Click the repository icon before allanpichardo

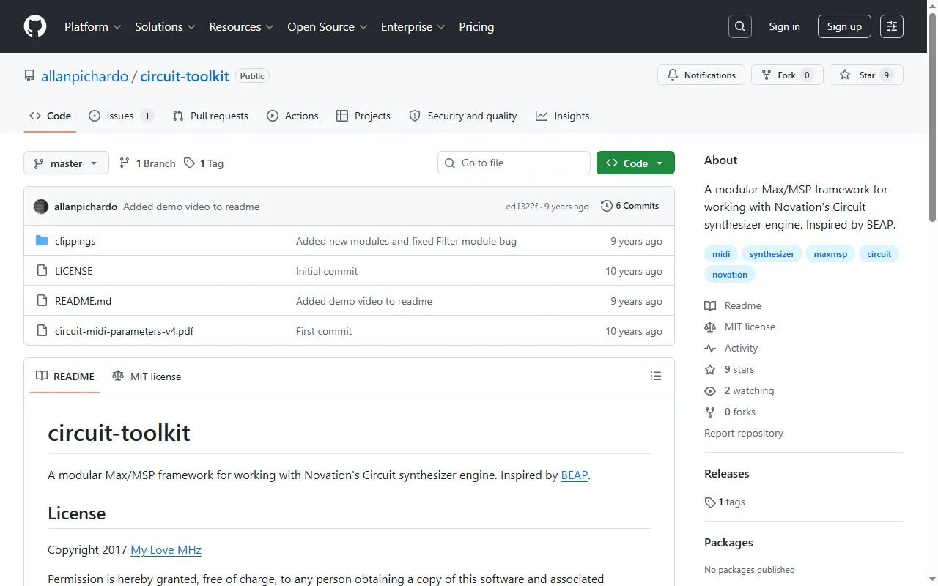coord(29,76)
